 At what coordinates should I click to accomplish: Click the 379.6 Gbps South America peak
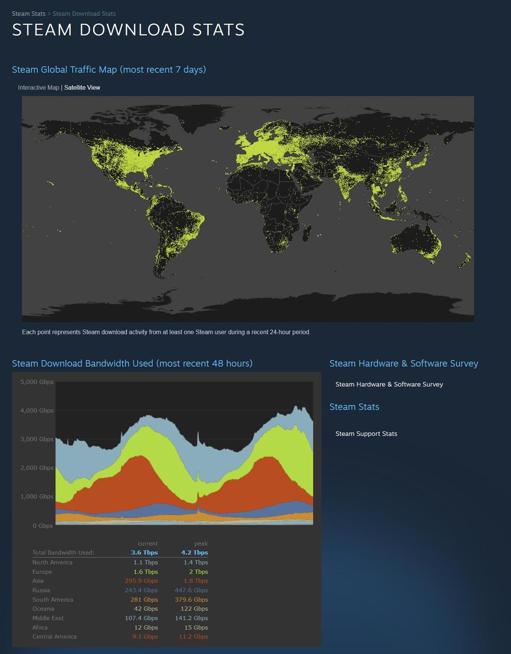192,600
